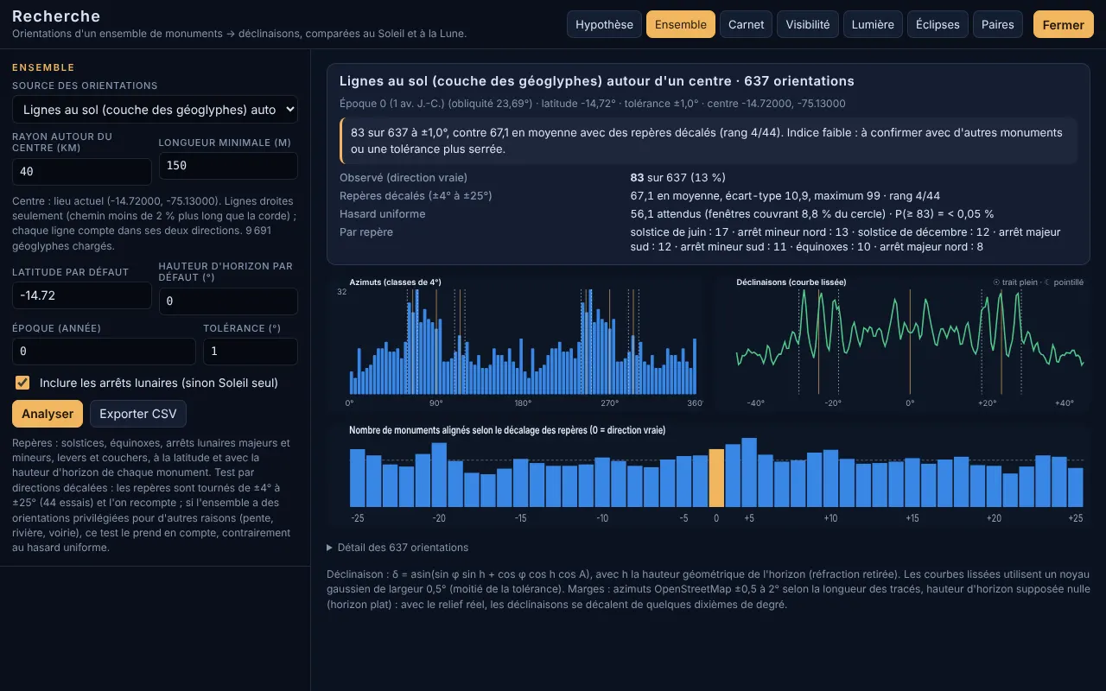Click the 'Observé (direction vraie)' label
Screen dimensions: 1106x691
coord(404,178)
